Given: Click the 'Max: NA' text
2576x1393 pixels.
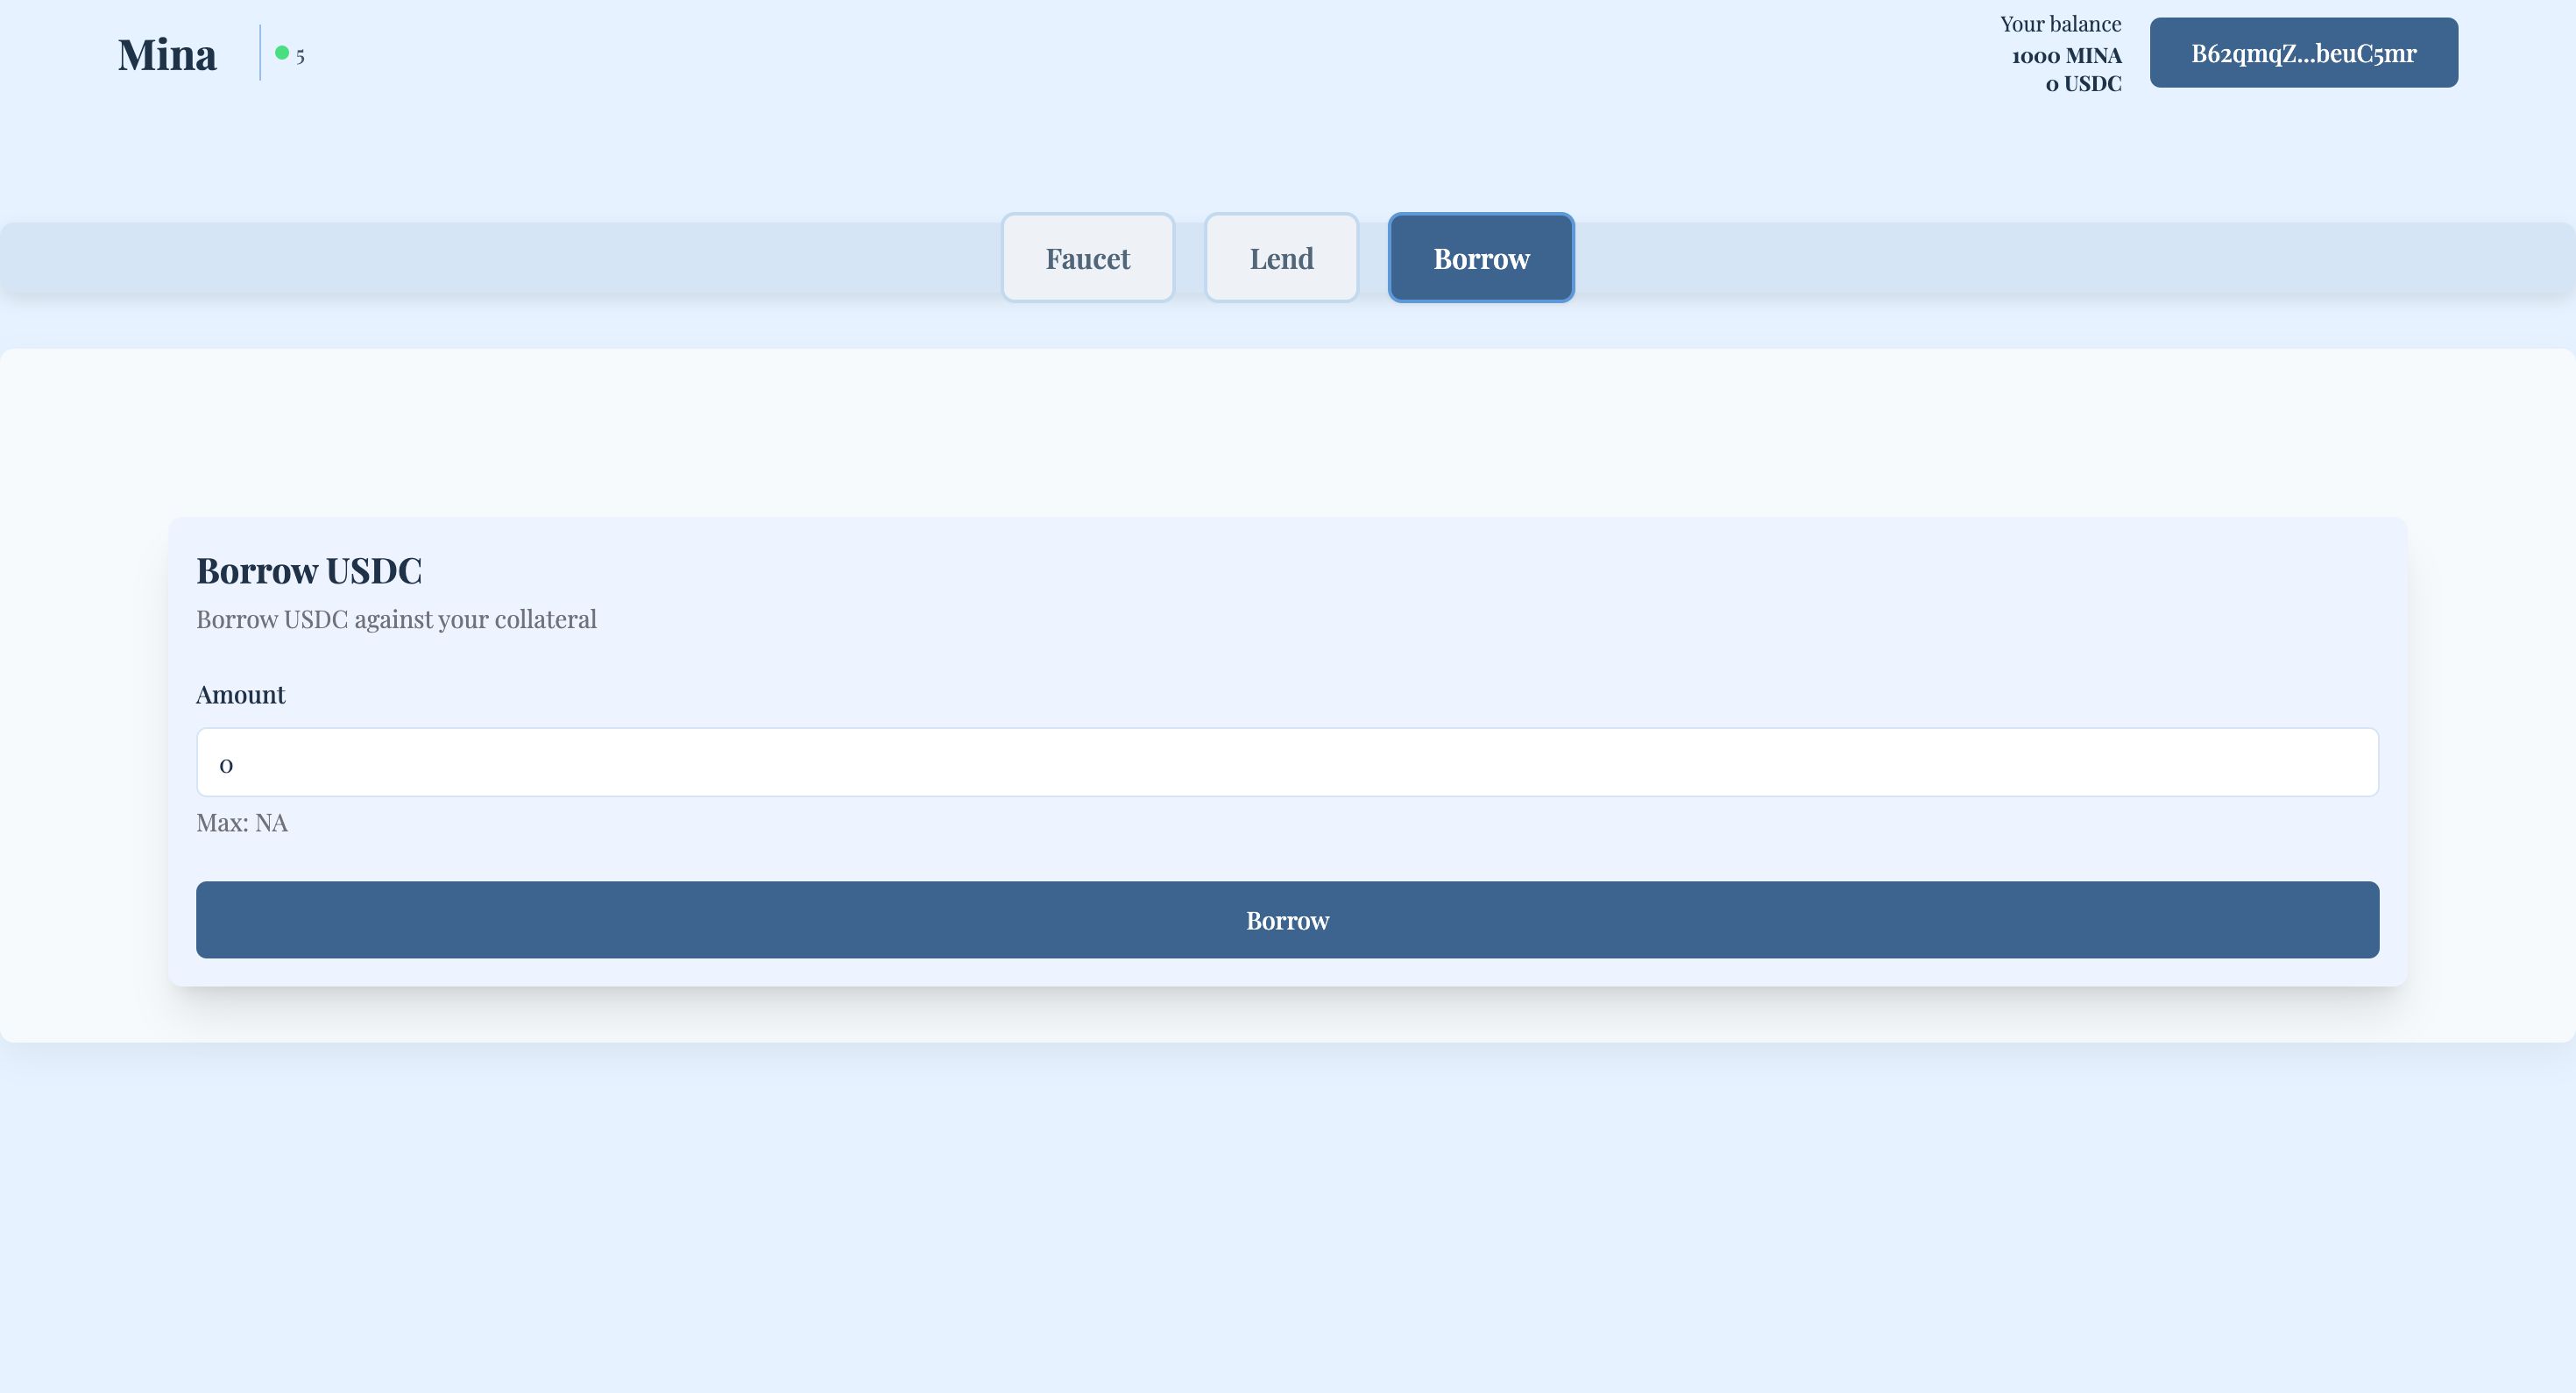Looking at the screenshot, I should (242, 823).
